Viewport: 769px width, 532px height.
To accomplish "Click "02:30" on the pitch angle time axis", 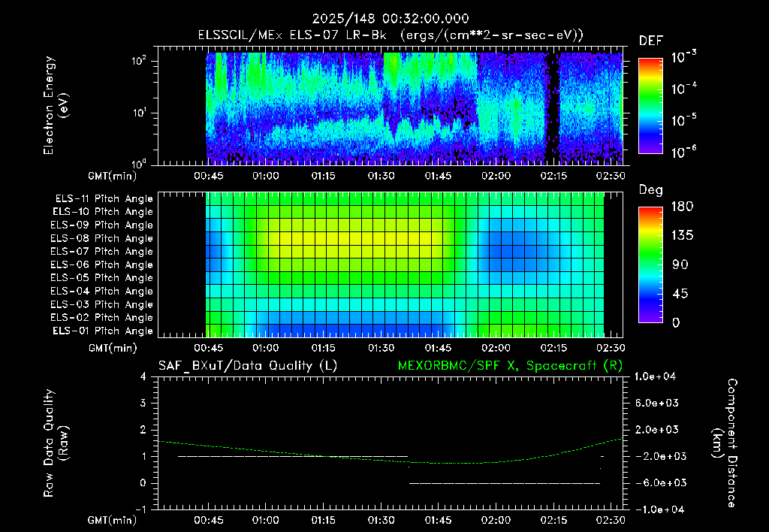I will pos(611,348).
